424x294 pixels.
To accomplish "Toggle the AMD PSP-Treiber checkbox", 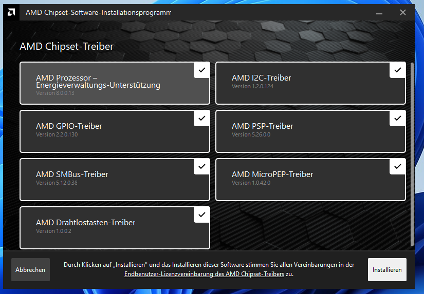I will point(397,118).
